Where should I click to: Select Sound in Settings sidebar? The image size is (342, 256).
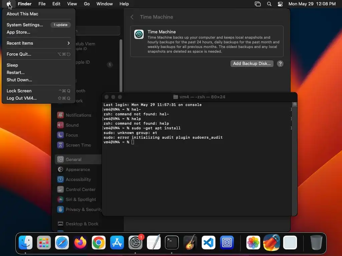click(x=78, y=125)
